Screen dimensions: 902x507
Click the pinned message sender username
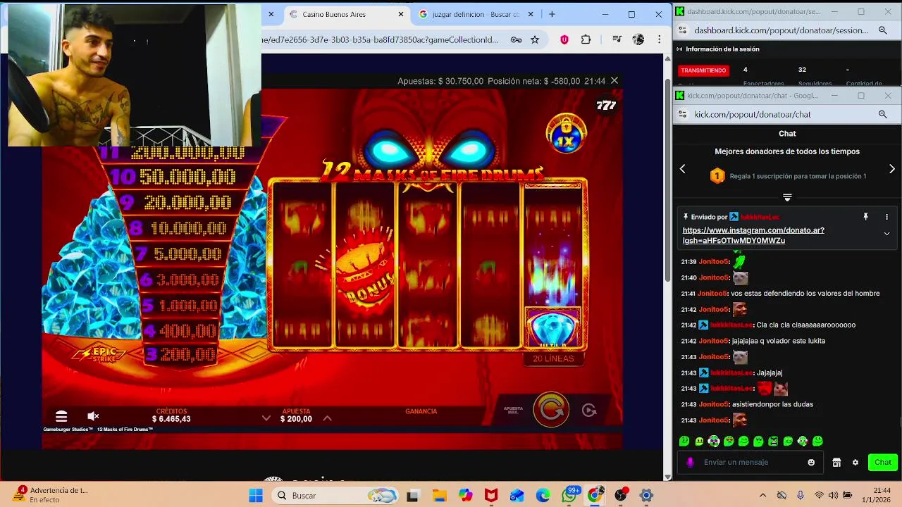pos(760,217)
